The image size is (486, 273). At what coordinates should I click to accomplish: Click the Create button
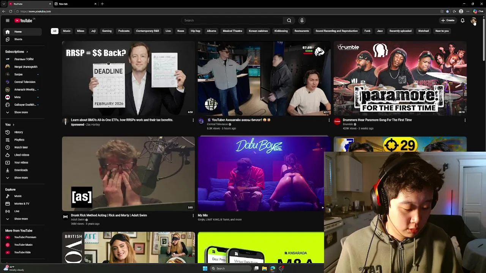(448, 20)
